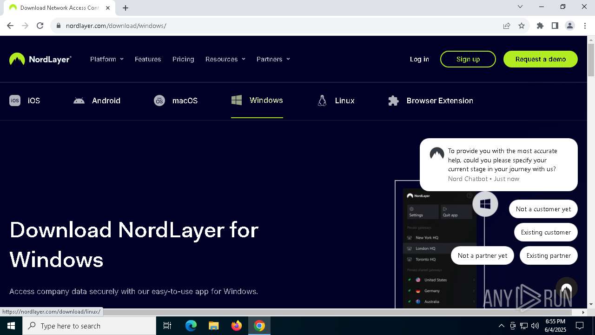Click the Windows logo icon in tabs
This screenshot has height=335, width=595.
click(x=237, y=100)
